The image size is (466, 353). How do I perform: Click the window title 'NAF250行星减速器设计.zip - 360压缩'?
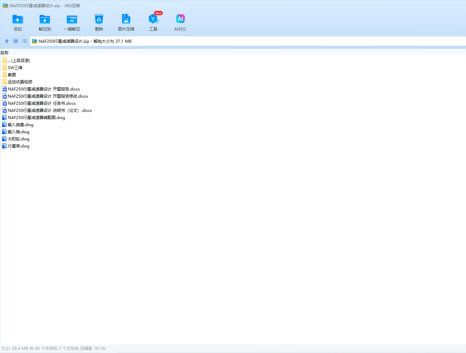[x=45, y=6]
